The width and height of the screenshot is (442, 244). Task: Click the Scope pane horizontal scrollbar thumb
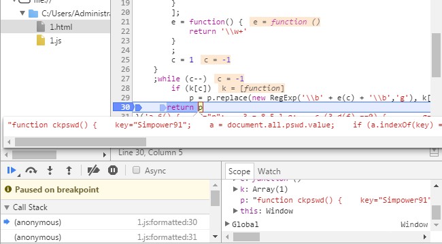tap(246, 237)
